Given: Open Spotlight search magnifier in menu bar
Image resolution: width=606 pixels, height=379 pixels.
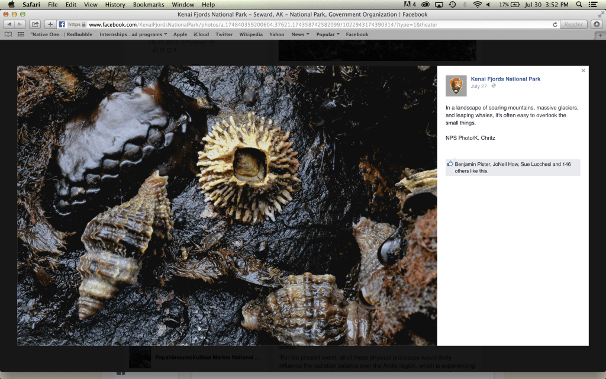Looking at the screenshot, I should (579, 5).
